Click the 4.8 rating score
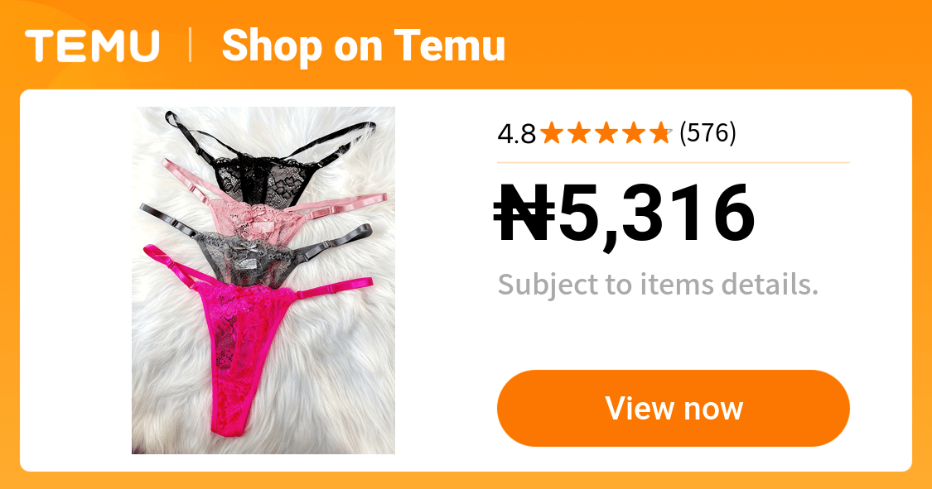Image resolution: width=932 pixels, height=489 pixels. (x=516, y=134)
